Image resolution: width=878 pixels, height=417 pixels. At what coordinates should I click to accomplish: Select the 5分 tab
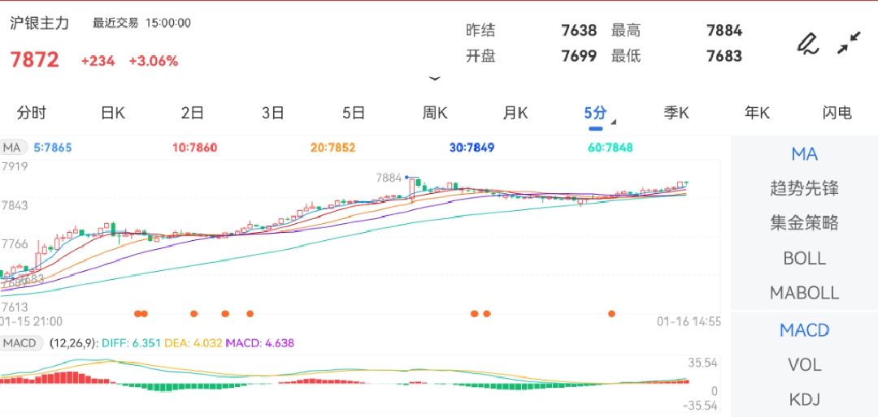(x=595, y=113)
